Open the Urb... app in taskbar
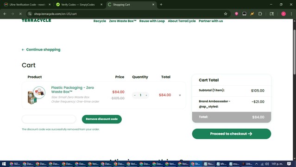This screenshot has width=296, height=167. (247, 164)
